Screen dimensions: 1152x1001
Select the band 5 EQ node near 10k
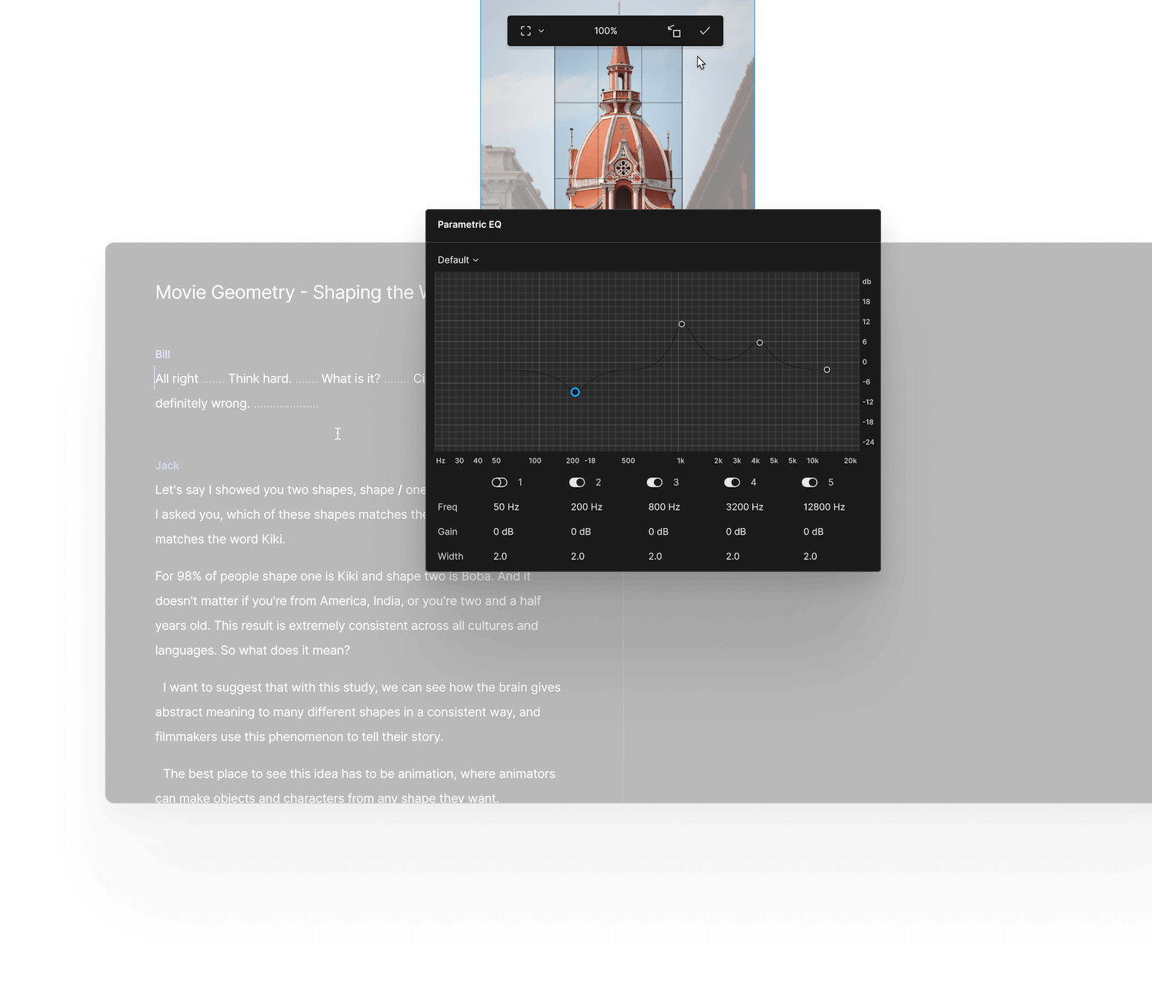tap(827, 370)
